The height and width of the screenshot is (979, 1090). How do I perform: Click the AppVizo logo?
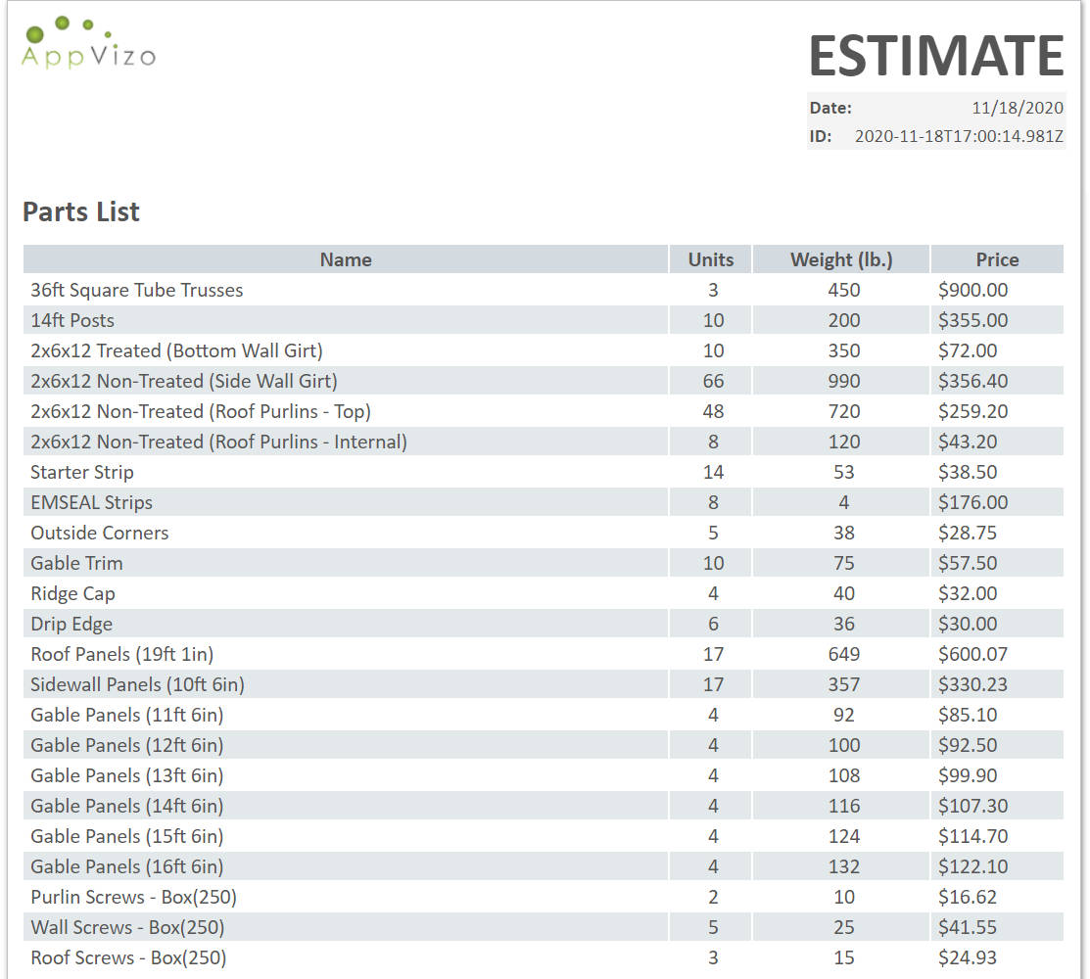pos(88,43)
